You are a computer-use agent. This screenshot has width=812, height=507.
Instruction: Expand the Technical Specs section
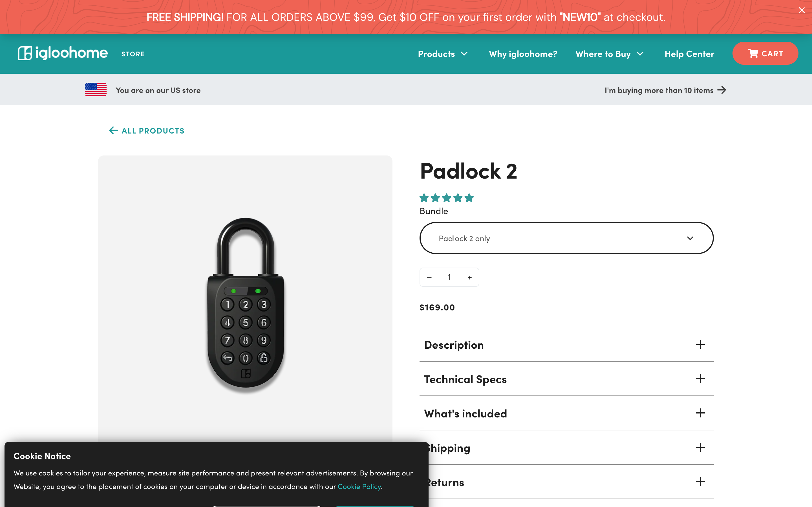tap(700, 379)
